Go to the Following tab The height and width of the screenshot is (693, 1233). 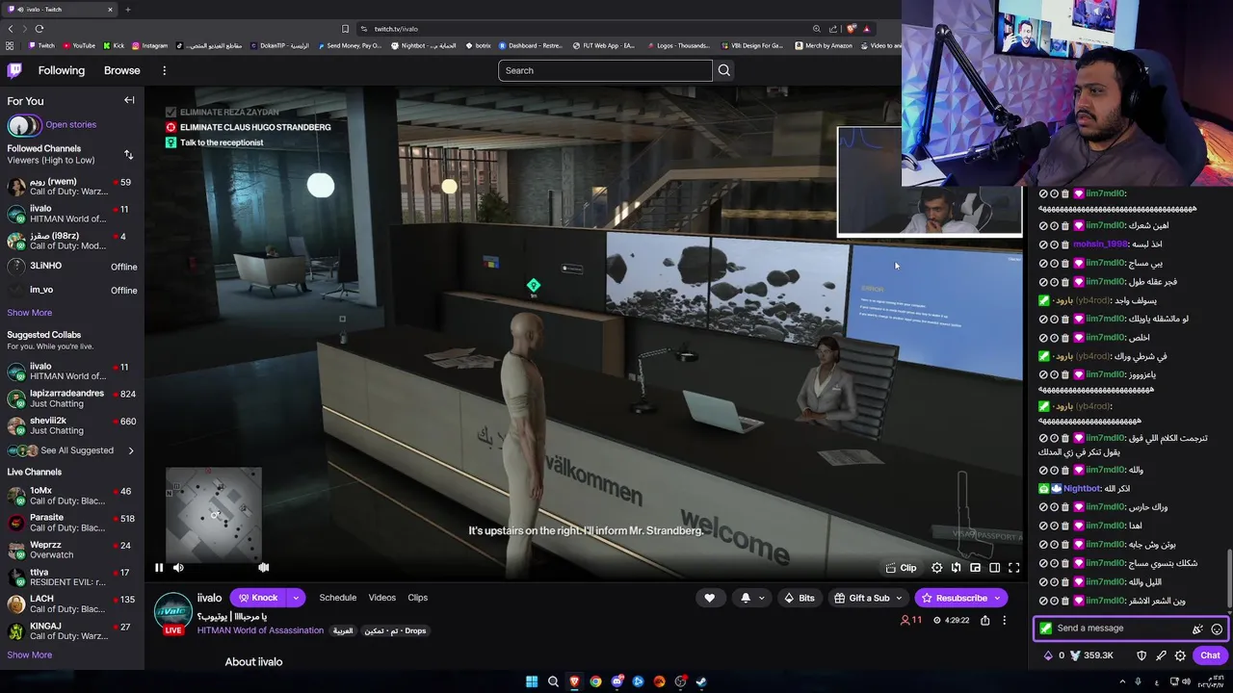[x=62, y=70]
